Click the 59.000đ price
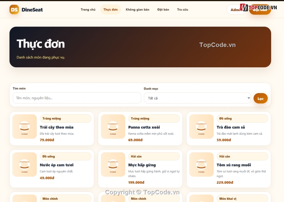The image size is (284, 202). 224,140
